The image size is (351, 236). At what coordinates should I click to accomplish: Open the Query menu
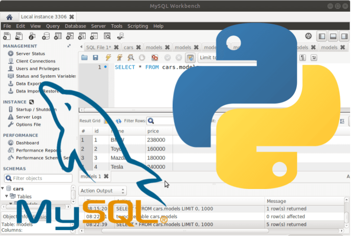[x=52, y=26]
